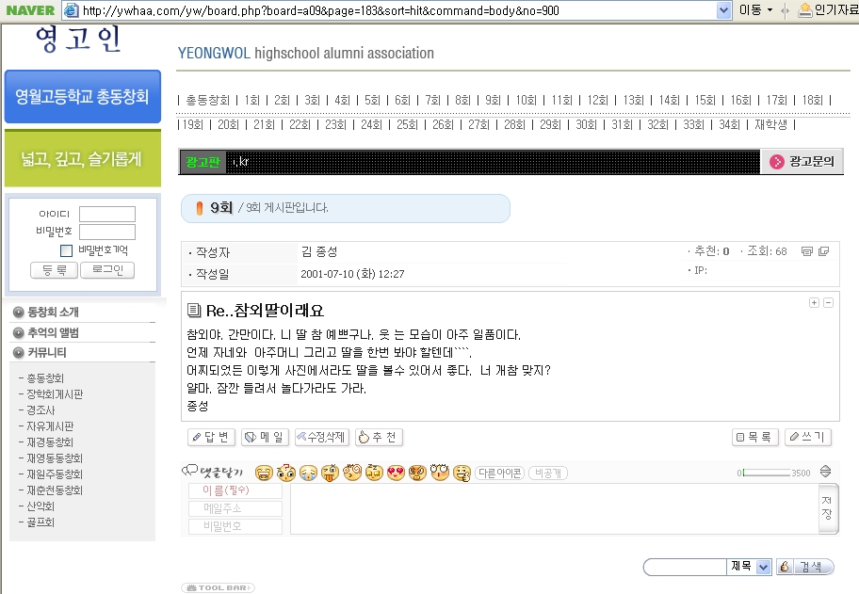Open the 자유게시판 sidebar link
This screenshot has height=594, width=859.
tap(50, 426)
